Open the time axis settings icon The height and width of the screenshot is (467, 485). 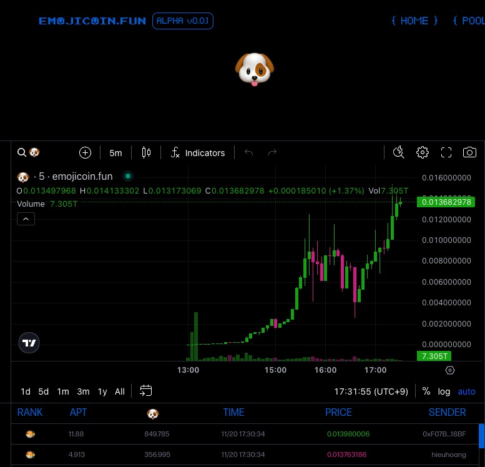(x=450, y=370)
